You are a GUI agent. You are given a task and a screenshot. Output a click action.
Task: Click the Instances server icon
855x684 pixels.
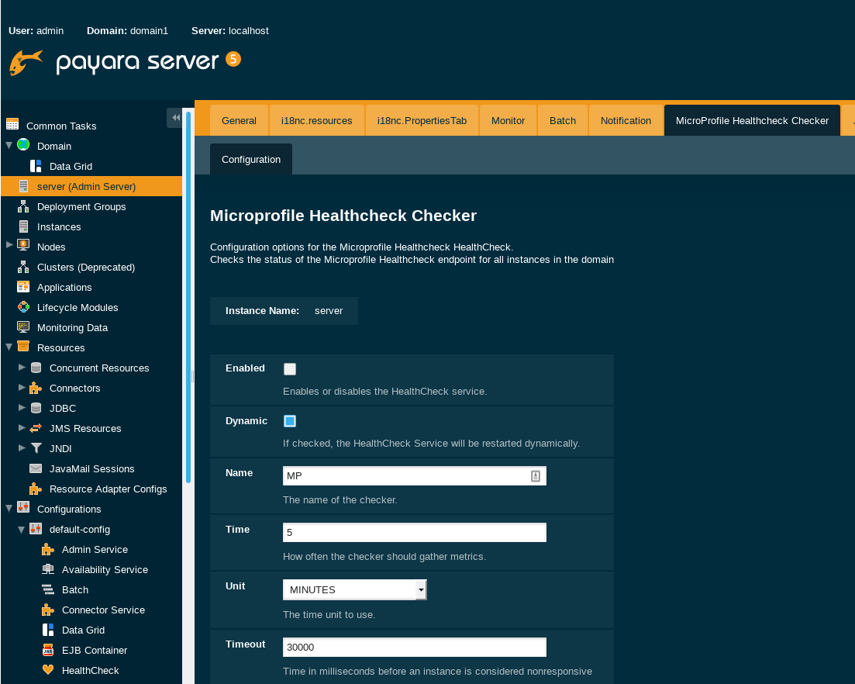click(23, 226)
